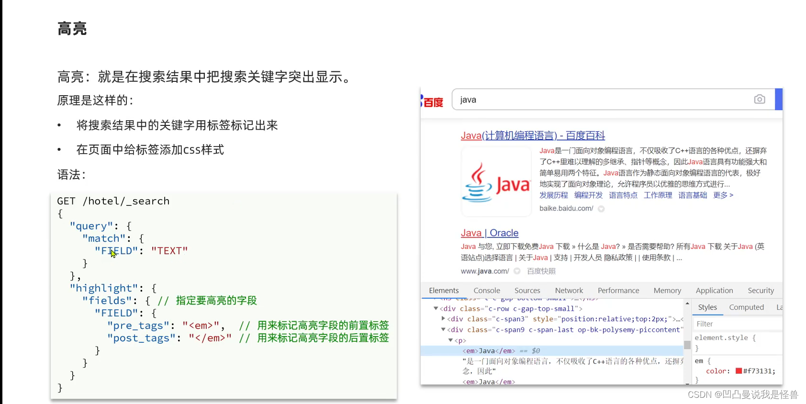Click the 高亮 slide heading
Viewport: 806px width, 404px height.
pos(72,29)
